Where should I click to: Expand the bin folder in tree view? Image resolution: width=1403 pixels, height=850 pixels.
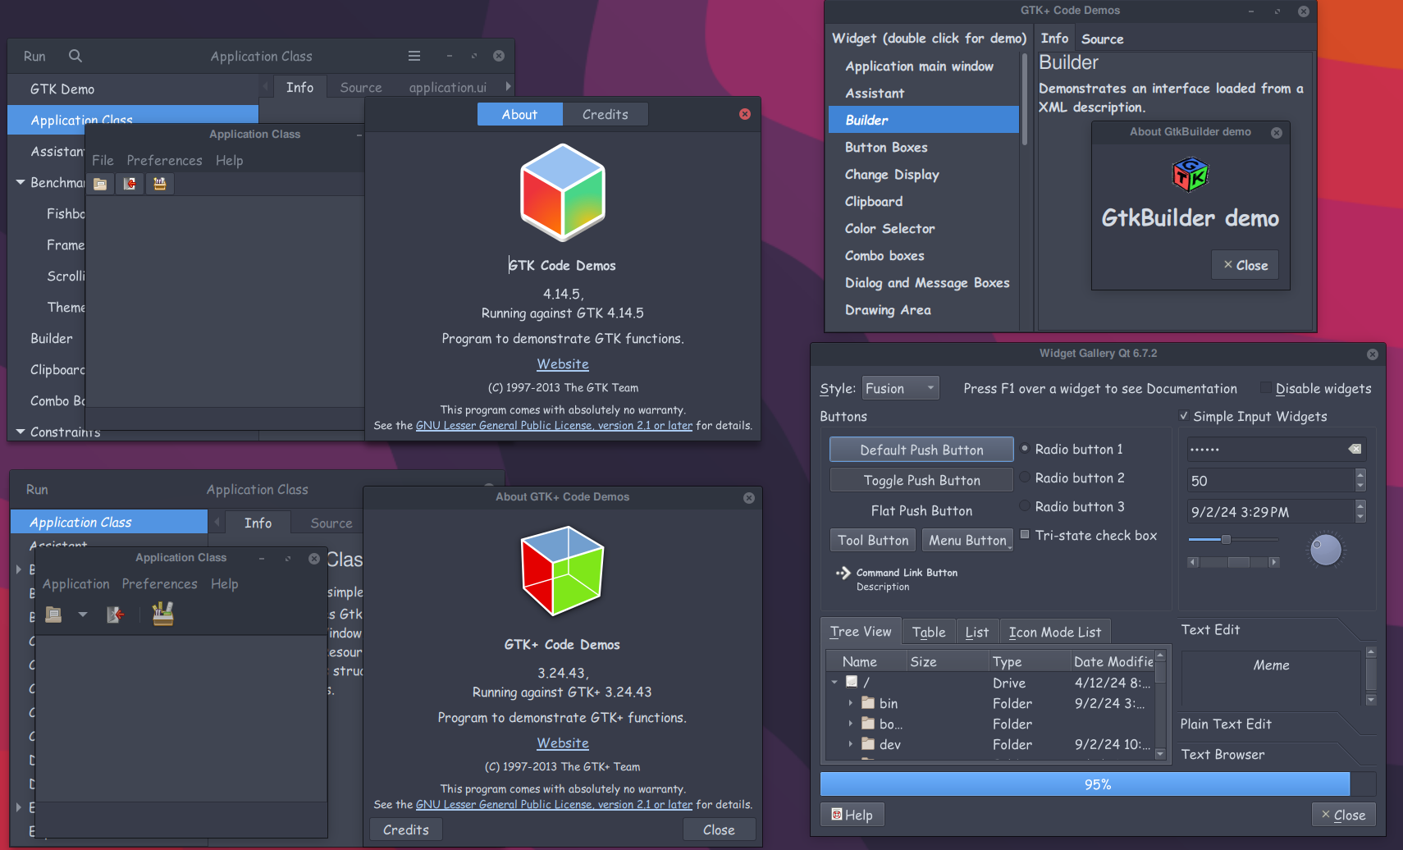tap(851, 703)
